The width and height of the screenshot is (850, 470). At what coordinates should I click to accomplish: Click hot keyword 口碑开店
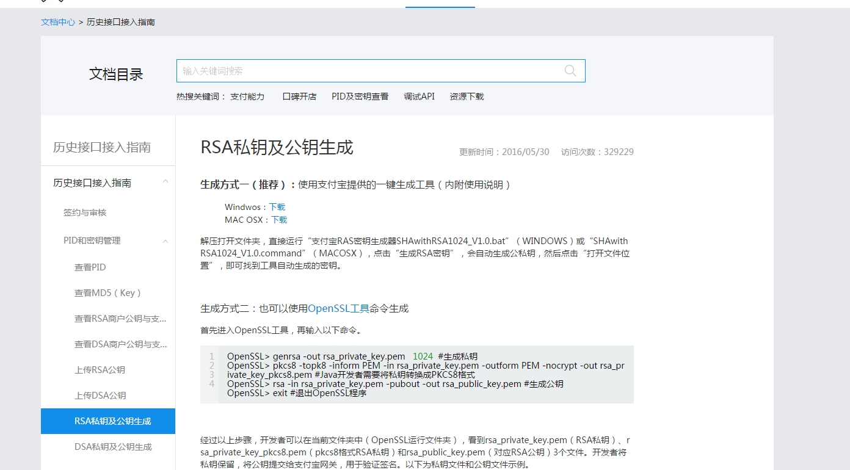coord(299,96)
